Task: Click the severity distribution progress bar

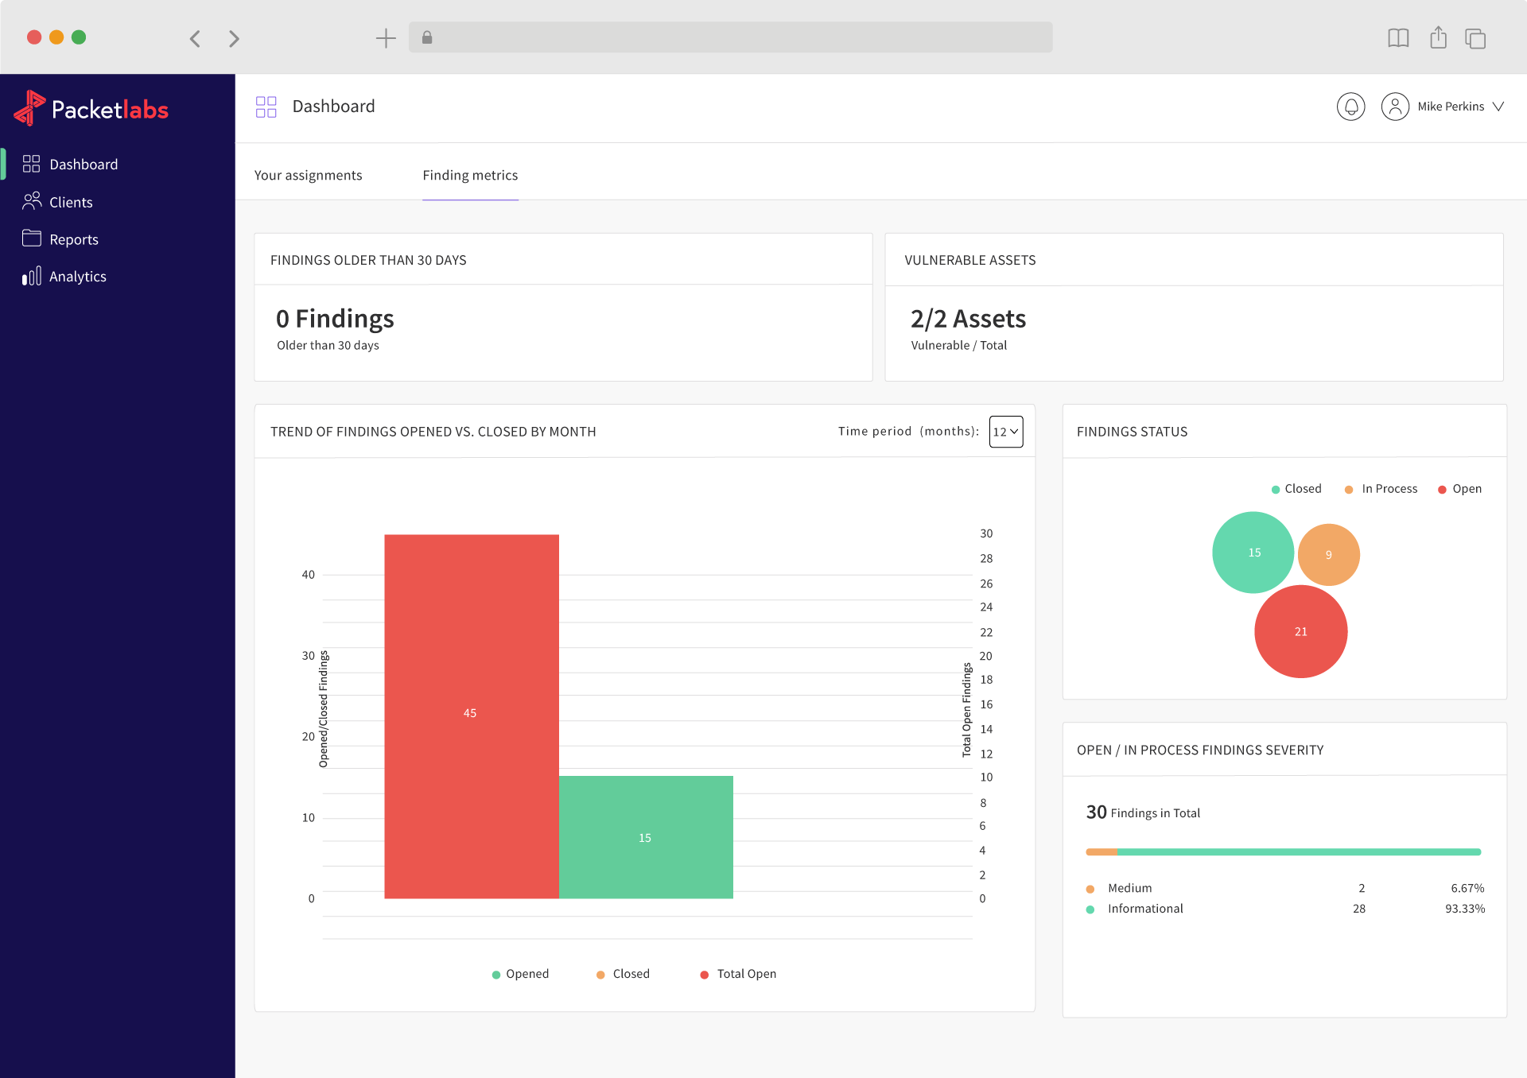Action: point(1283,851)
